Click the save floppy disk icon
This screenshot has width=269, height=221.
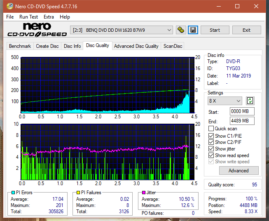[x=193, y=30]
